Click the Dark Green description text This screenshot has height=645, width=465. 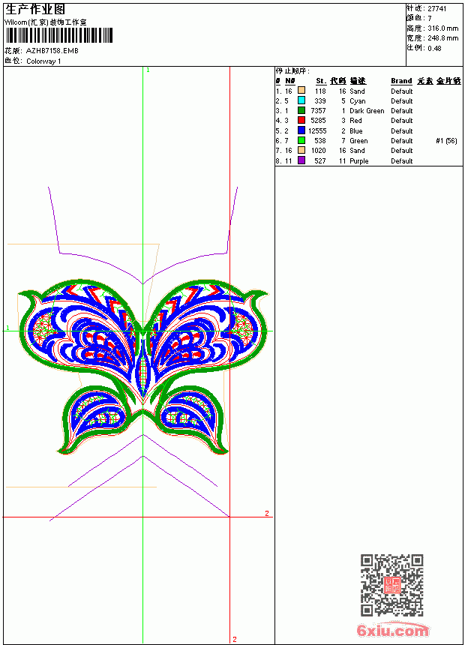pos(367,111)
